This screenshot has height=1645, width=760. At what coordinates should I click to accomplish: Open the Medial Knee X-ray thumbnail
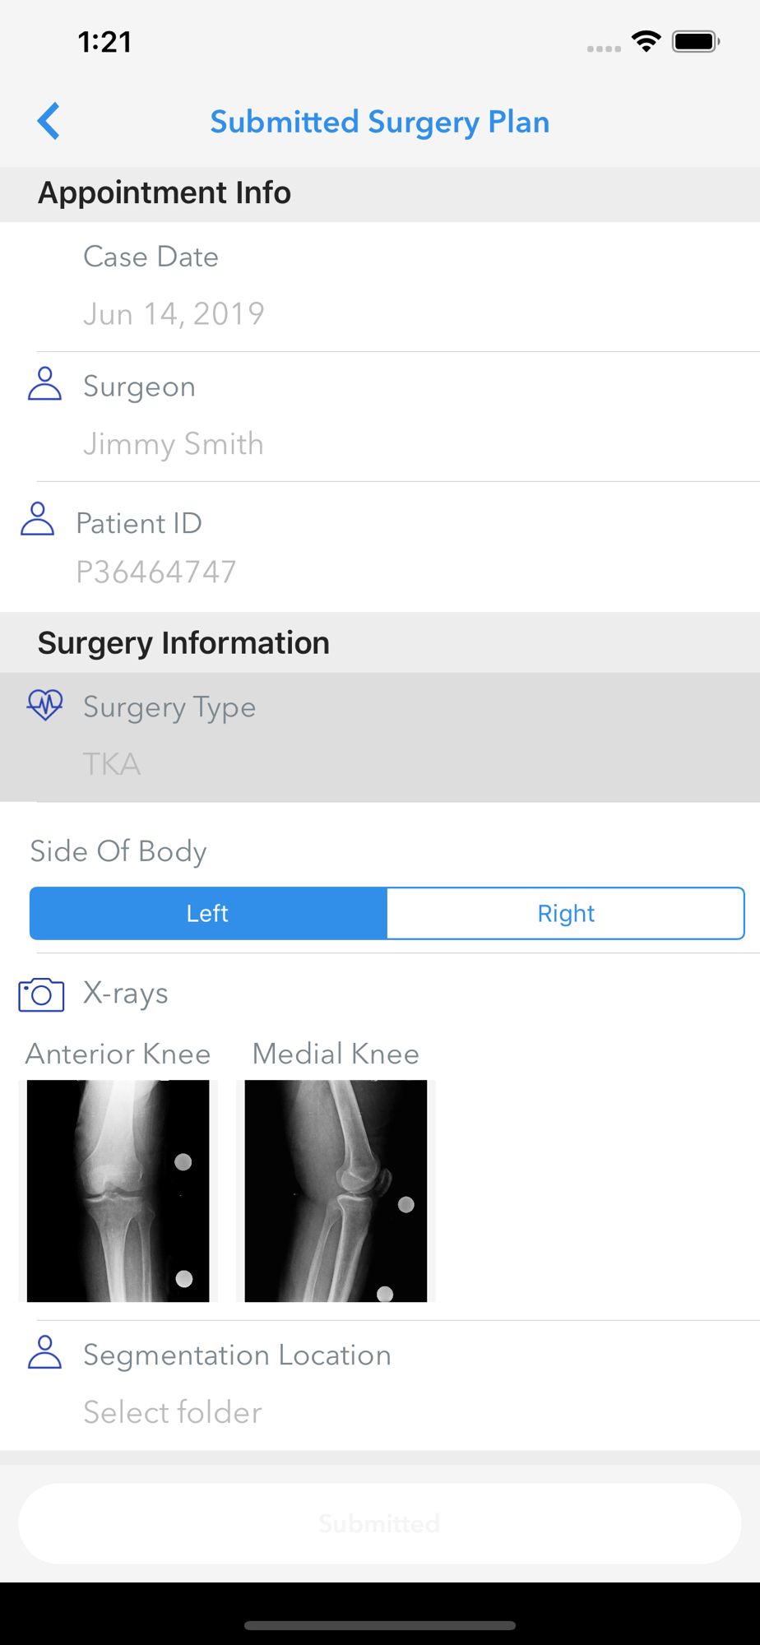pos(336,1191)
